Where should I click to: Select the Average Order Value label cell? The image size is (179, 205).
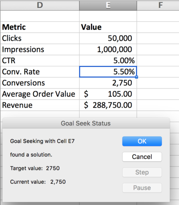40,94
